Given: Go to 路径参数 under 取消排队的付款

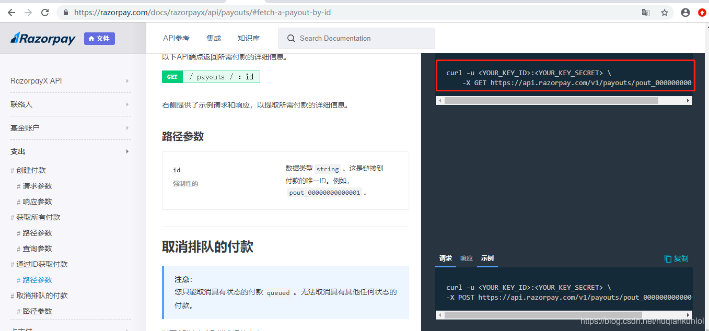Looking at the screenshot, I should tap(37, 311).
